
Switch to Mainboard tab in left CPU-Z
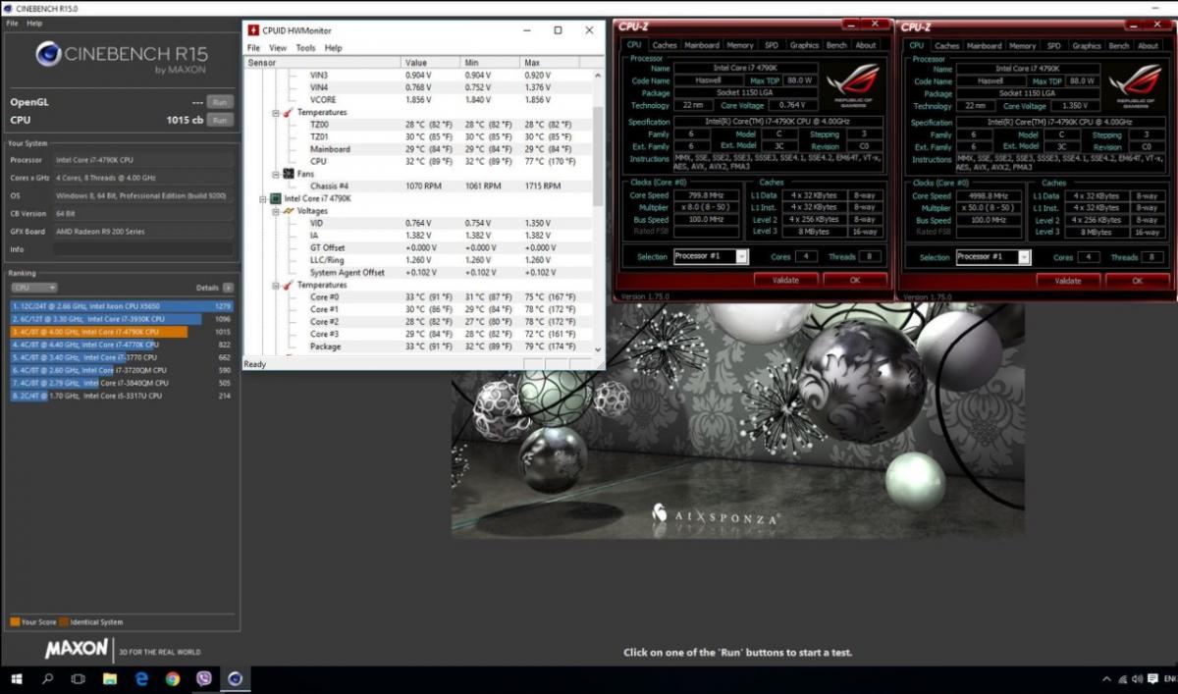click(702, 45)
